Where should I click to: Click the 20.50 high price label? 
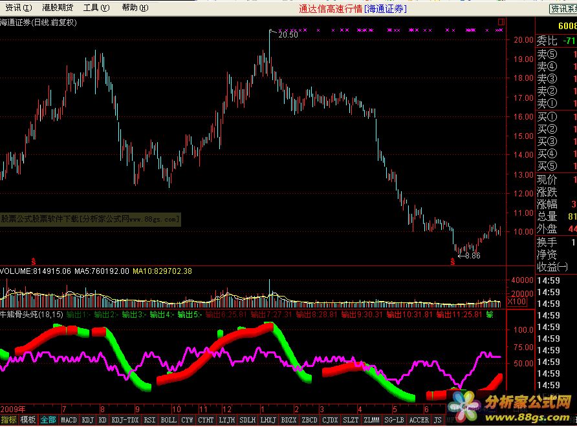click(x=288, y=34)
